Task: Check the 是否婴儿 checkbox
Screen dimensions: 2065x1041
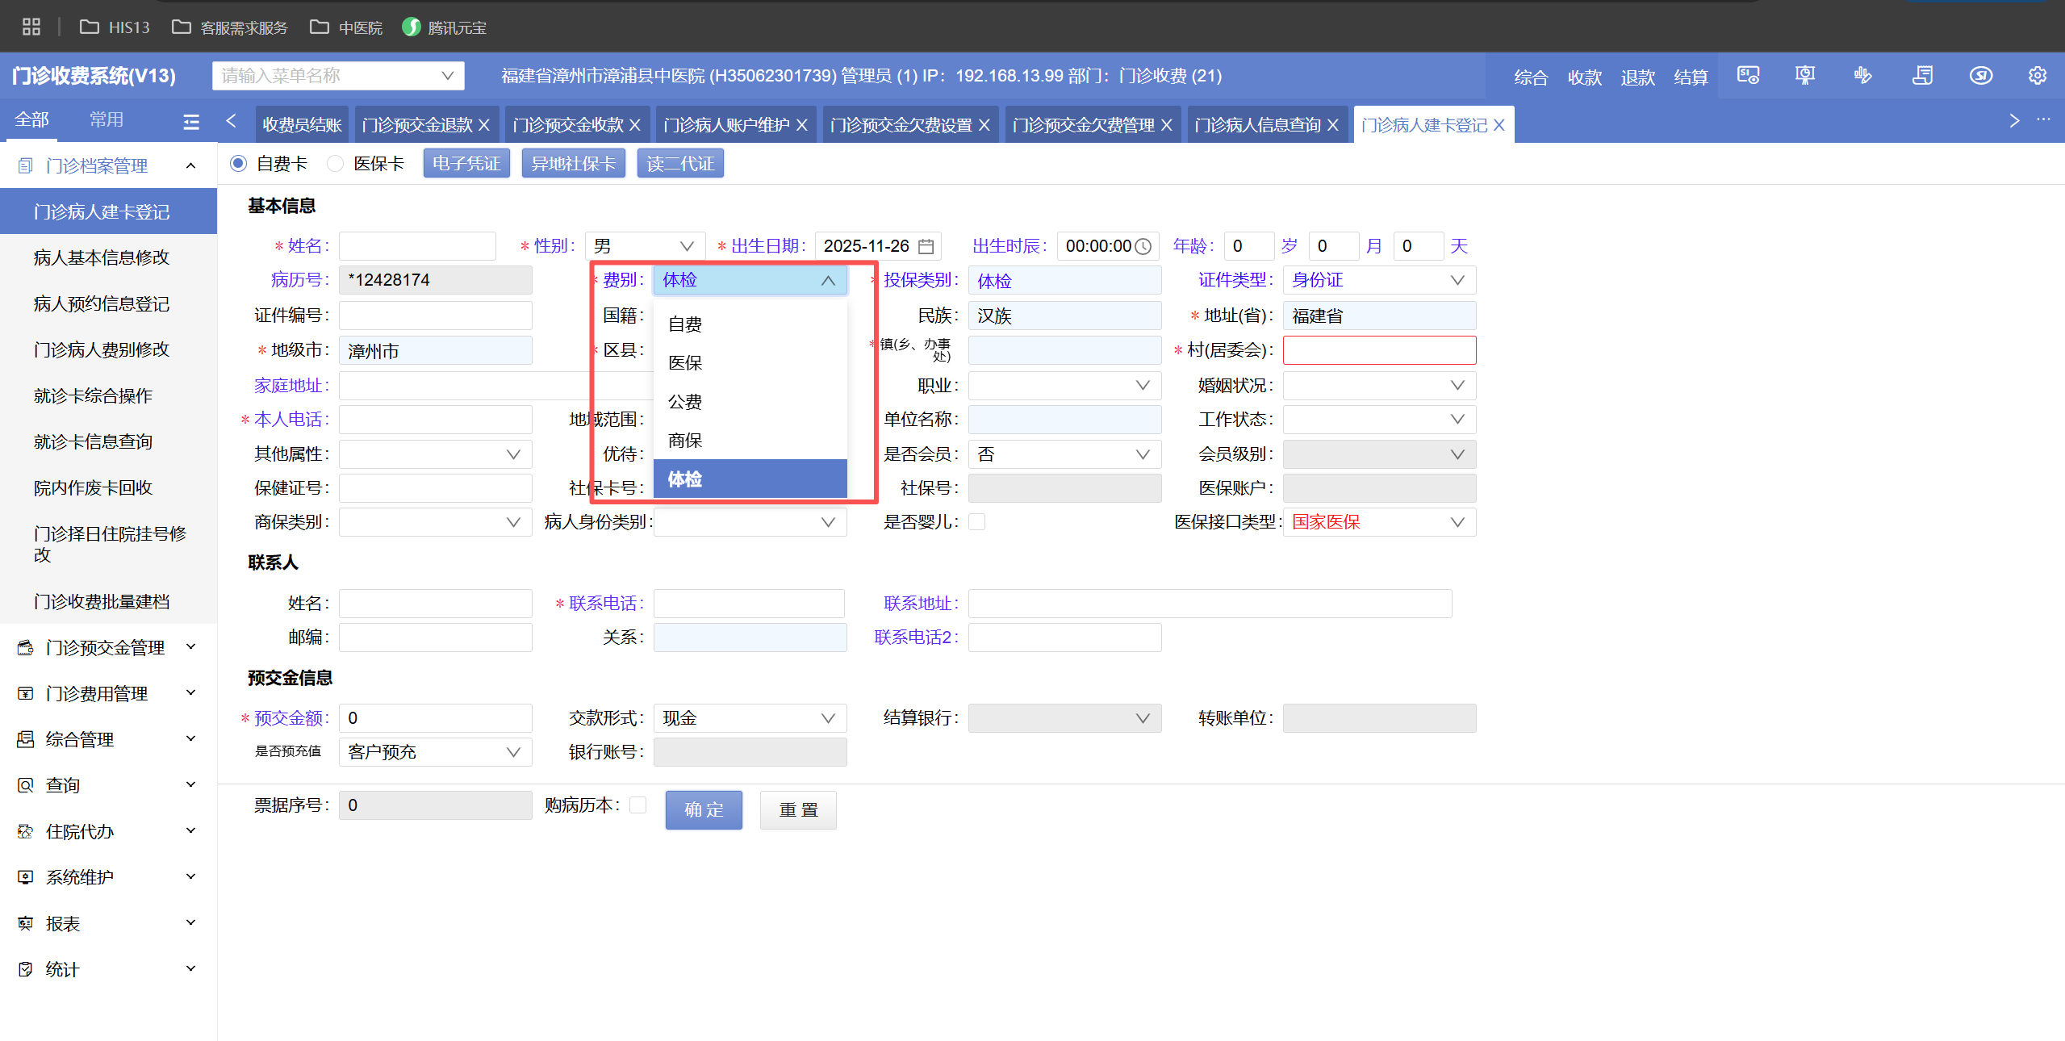Action: [x=976, y=522]
